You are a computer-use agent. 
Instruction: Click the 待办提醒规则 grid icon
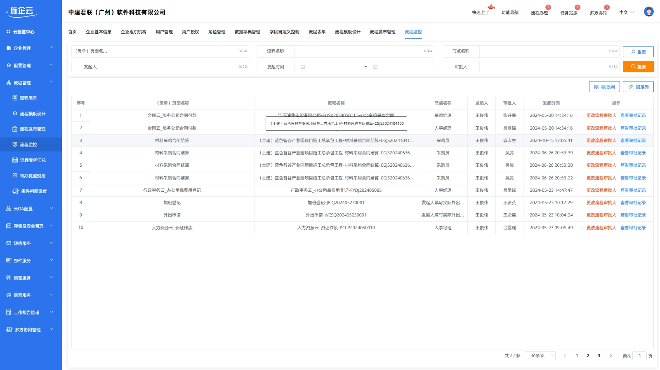point(15,175)
